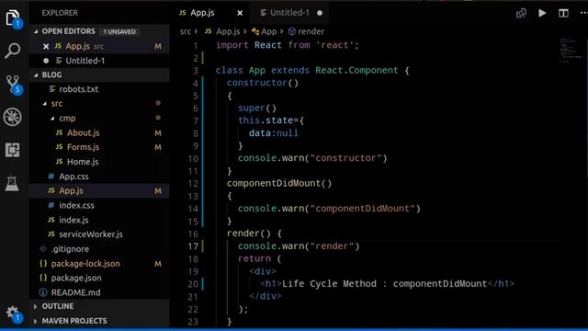Click line number 17 in gutter

click(x=193, y=246)
